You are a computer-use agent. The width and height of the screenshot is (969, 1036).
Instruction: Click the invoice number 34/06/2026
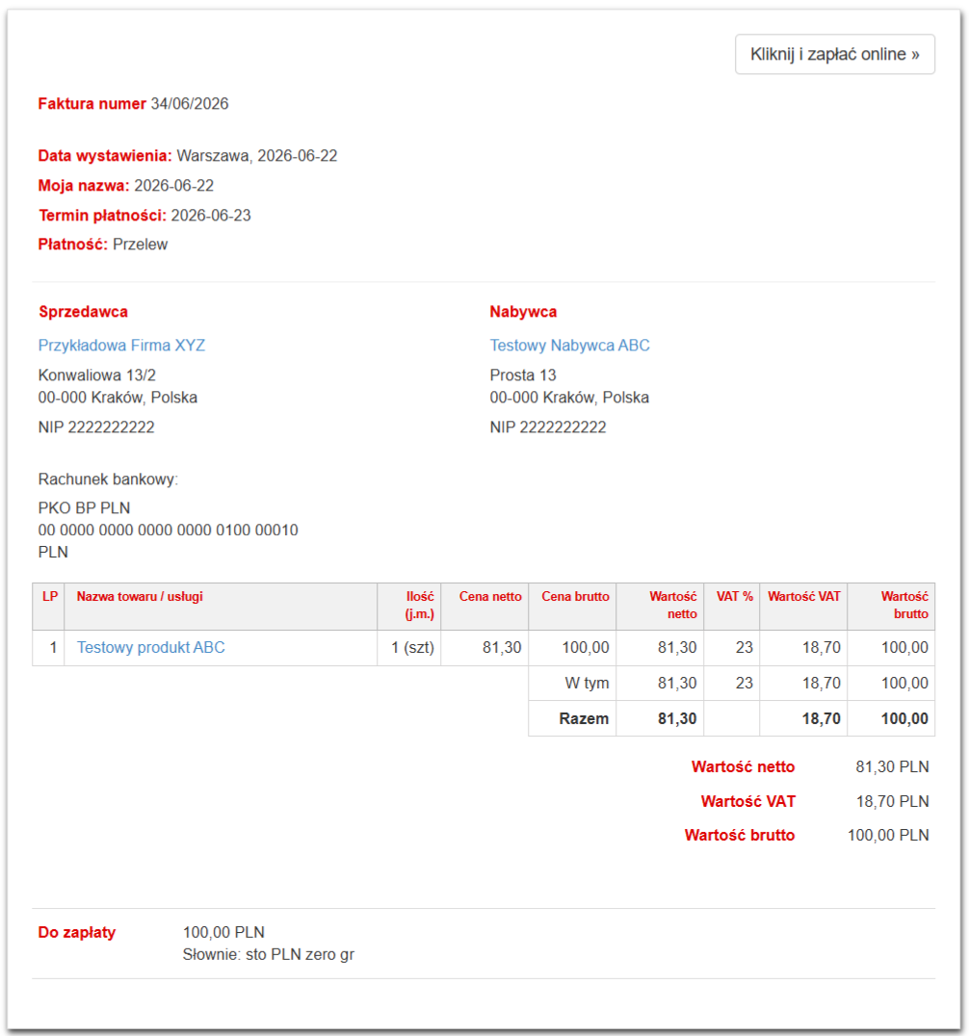click(190, 104)
